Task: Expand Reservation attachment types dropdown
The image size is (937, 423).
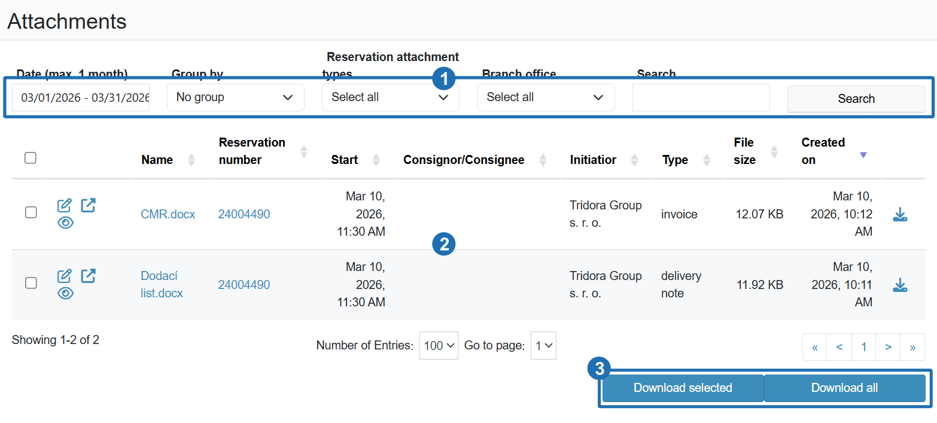Action: [x=390, y=98]
